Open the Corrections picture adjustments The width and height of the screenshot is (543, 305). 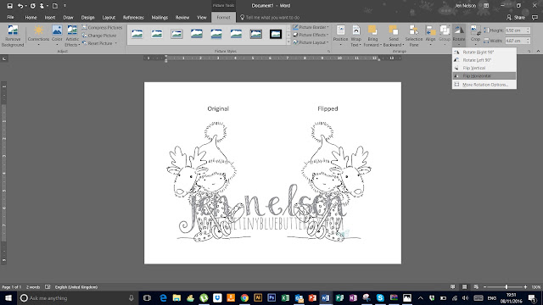point(38,36)
